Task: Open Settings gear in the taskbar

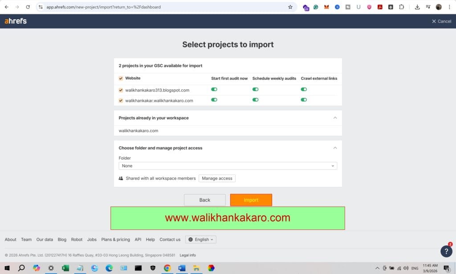Action: click(51, 268)
